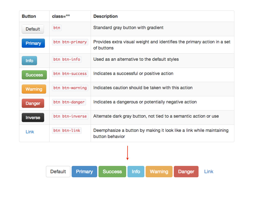265x198 pixels.
Task: Click the Warning button in the table
Action: pyautogui.click(x=34, y=89)
